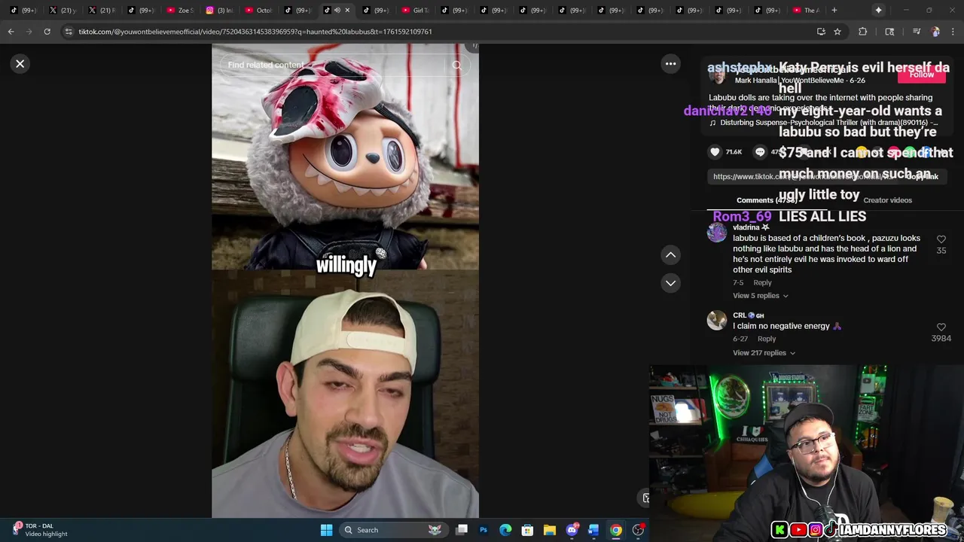Open the Chrome three-dot menu
This screenshot has width=964, height=542.
953,32
